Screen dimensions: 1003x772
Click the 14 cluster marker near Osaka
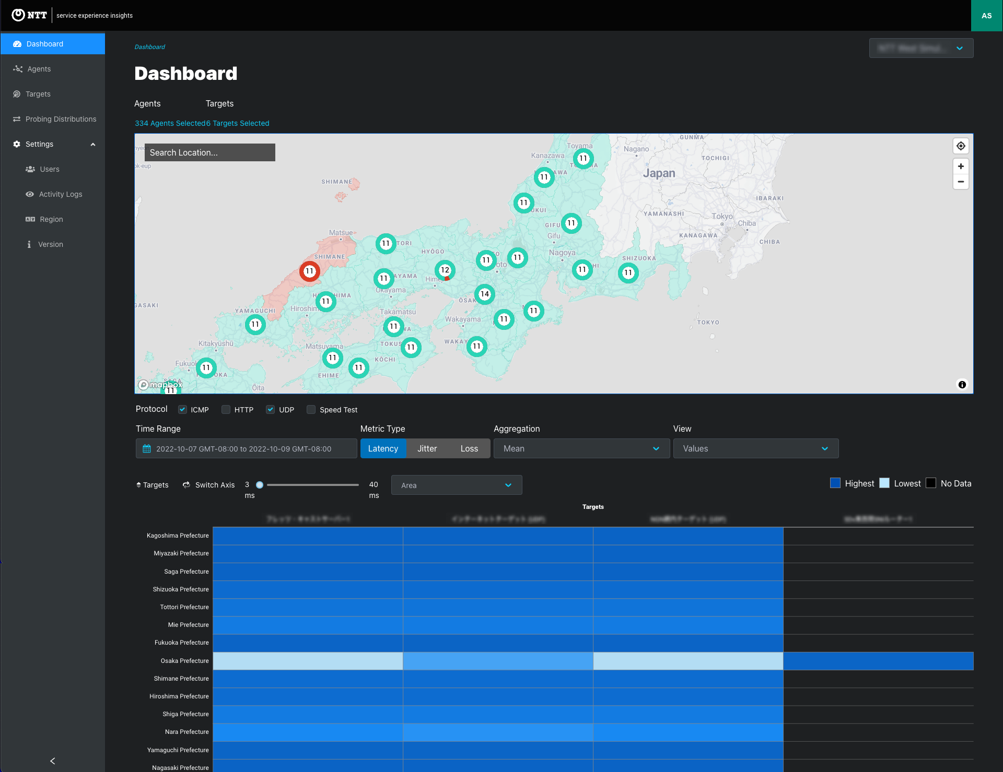(485, 294)
